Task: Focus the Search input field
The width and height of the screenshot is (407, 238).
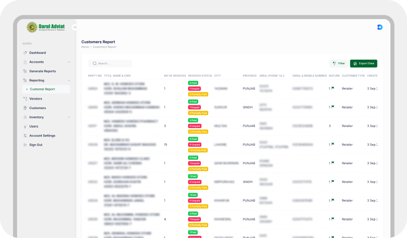Action: [110, 63]
